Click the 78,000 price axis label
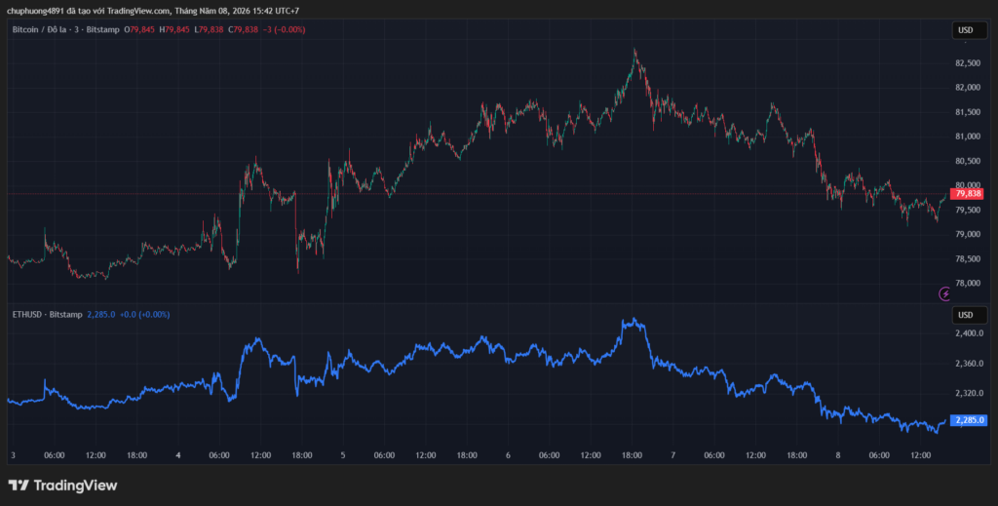Viewport: 998px width, 506px height. [x=968, y=284]
